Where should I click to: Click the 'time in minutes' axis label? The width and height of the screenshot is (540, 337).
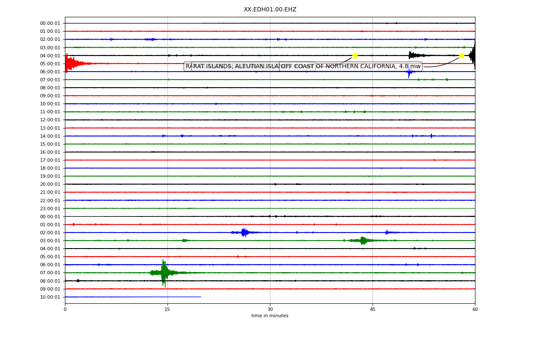(x=270, y=316)
